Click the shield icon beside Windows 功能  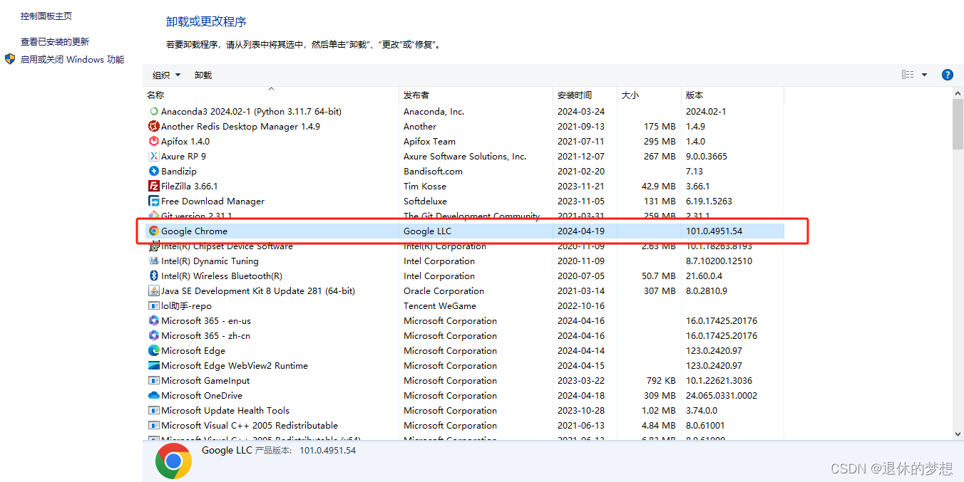pyautogui.click(x=10, y=59)
